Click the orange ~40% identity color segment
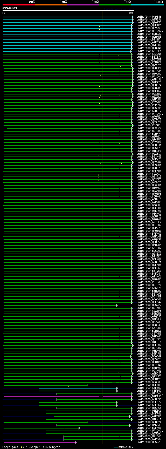The image size is (166, 449). (x=51, y=4)
